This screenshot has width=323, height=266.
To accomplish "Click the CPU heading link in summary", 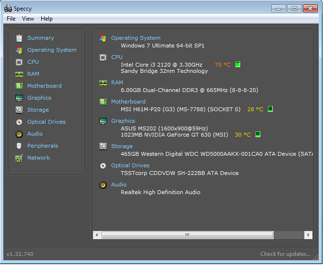I will 117,57.
